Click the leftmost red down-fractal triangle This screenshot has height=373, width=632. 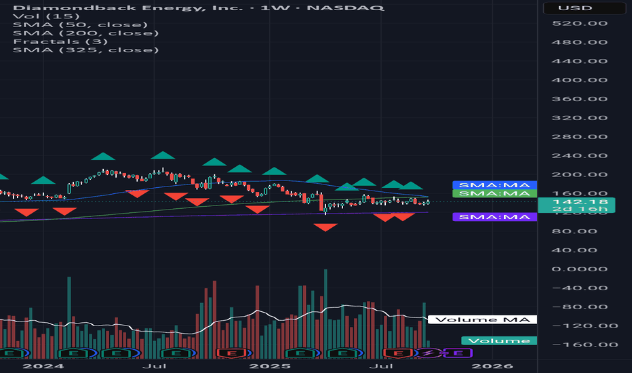[27, 212]
